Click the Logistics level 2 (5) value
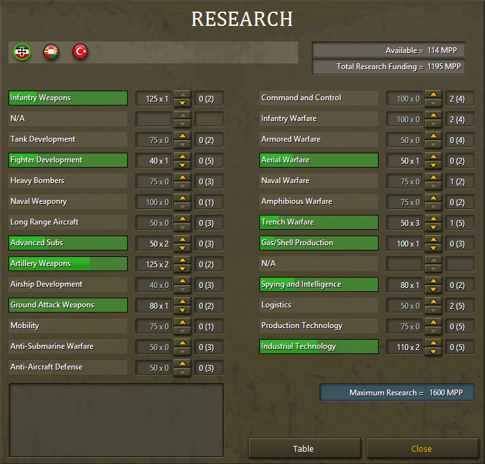This screenshot has width=485, height=464. coord(460,305)
